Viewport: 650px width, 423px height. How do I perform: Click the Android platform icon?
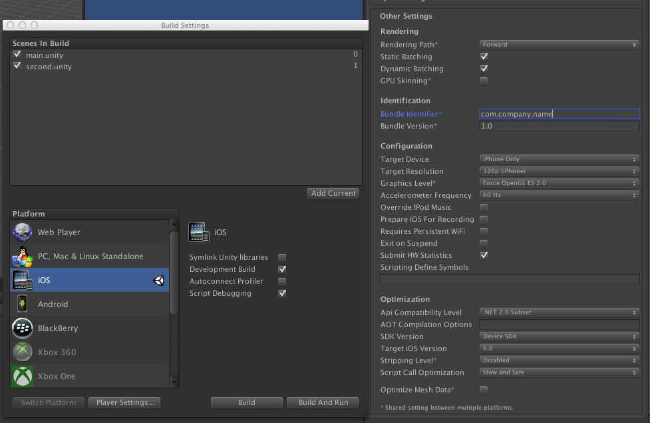tap(23, 304)
